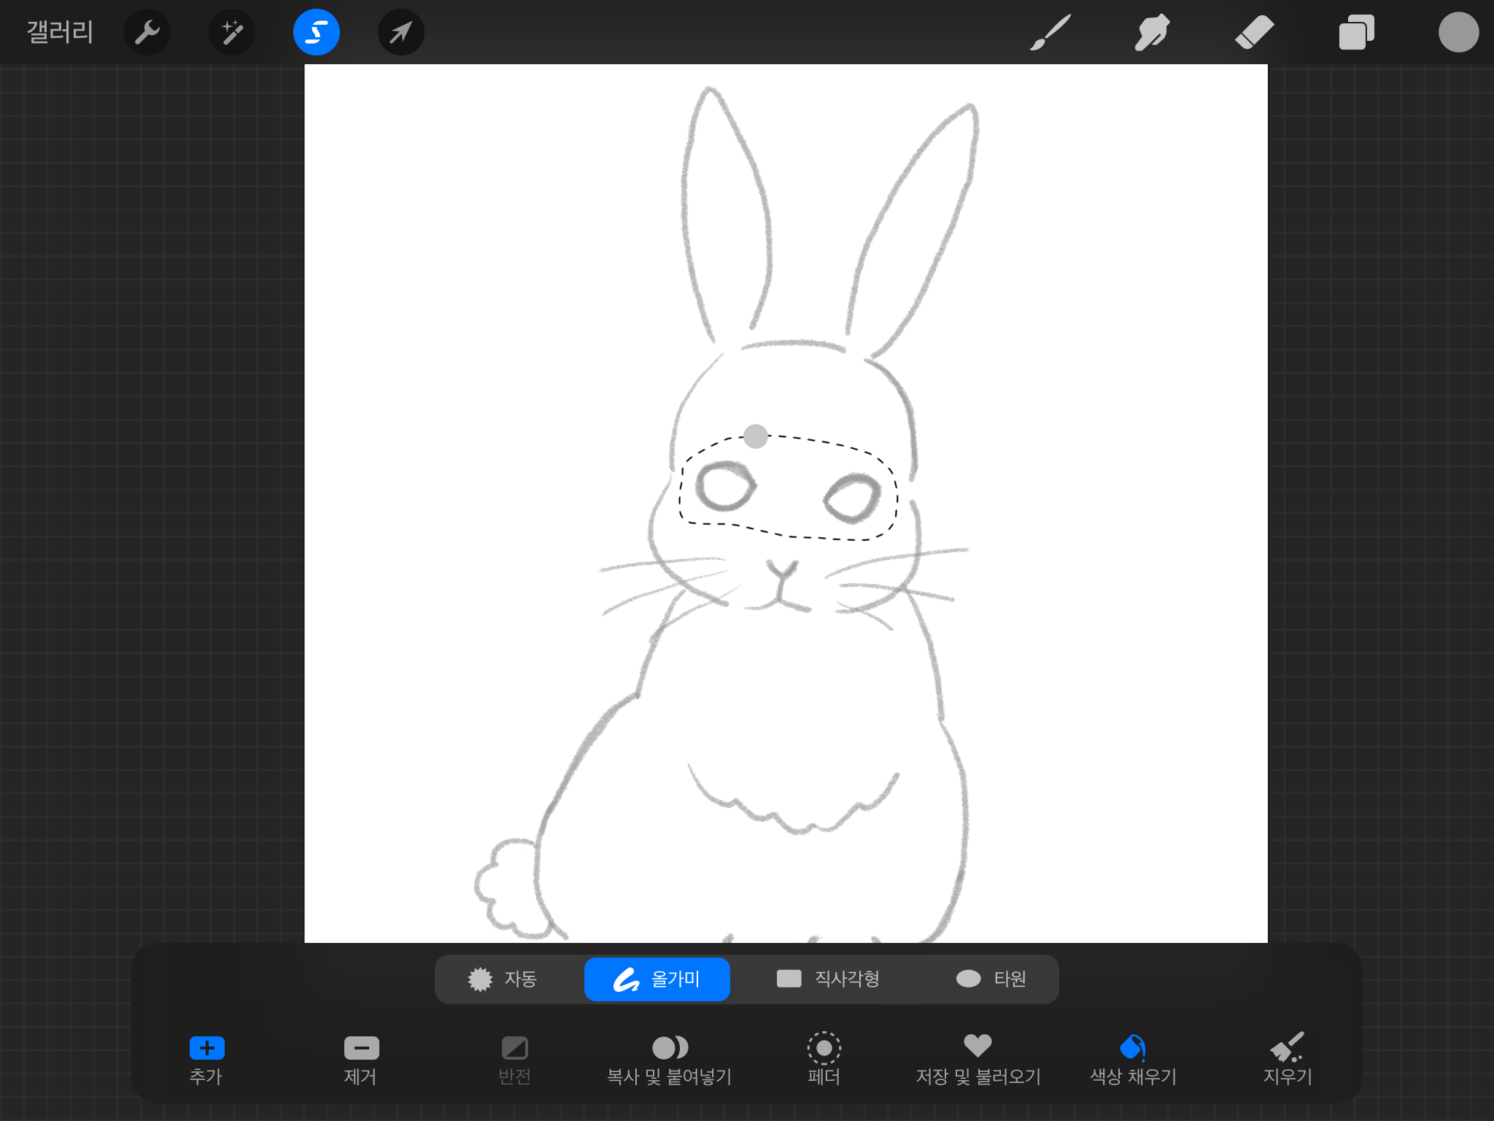Image resolution: width=1494 pixels, height=1121 pixels.
Task: Open the 페더 feather setting
Action: point(824,1058)
